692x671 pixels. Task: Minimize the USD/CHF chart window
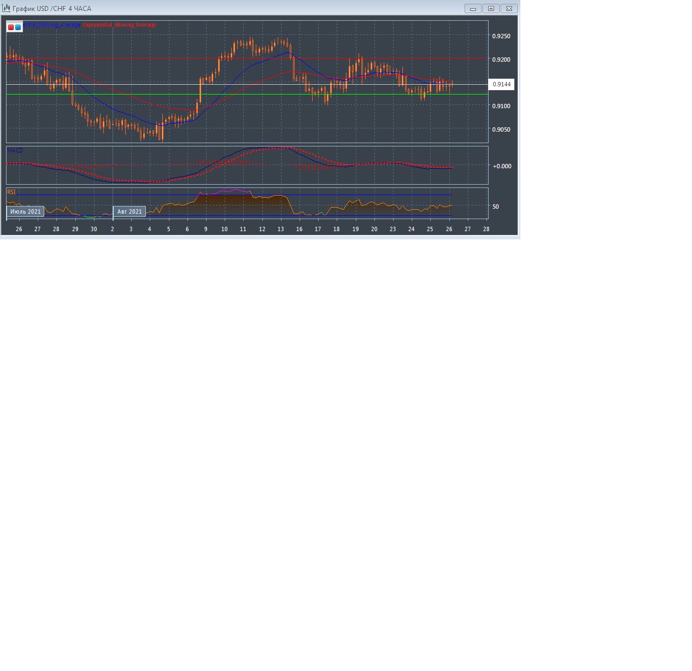click(473, 8)
